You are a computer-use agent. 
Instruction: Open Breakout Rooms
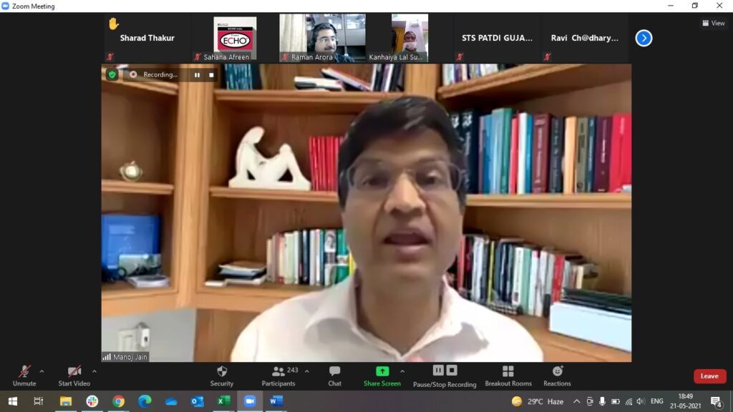pos(508,375)
